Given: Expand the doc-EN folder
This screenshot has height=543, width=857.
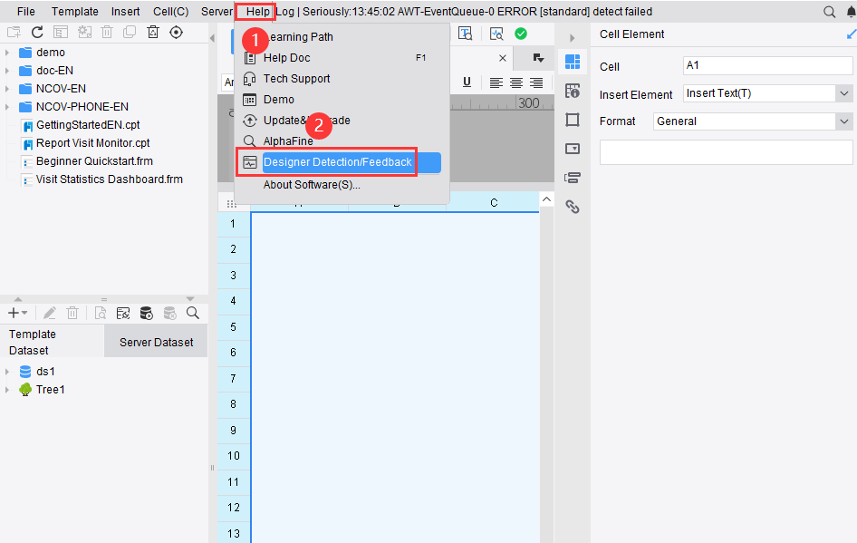Looking at the screenshot, I should tap(7, 71).
